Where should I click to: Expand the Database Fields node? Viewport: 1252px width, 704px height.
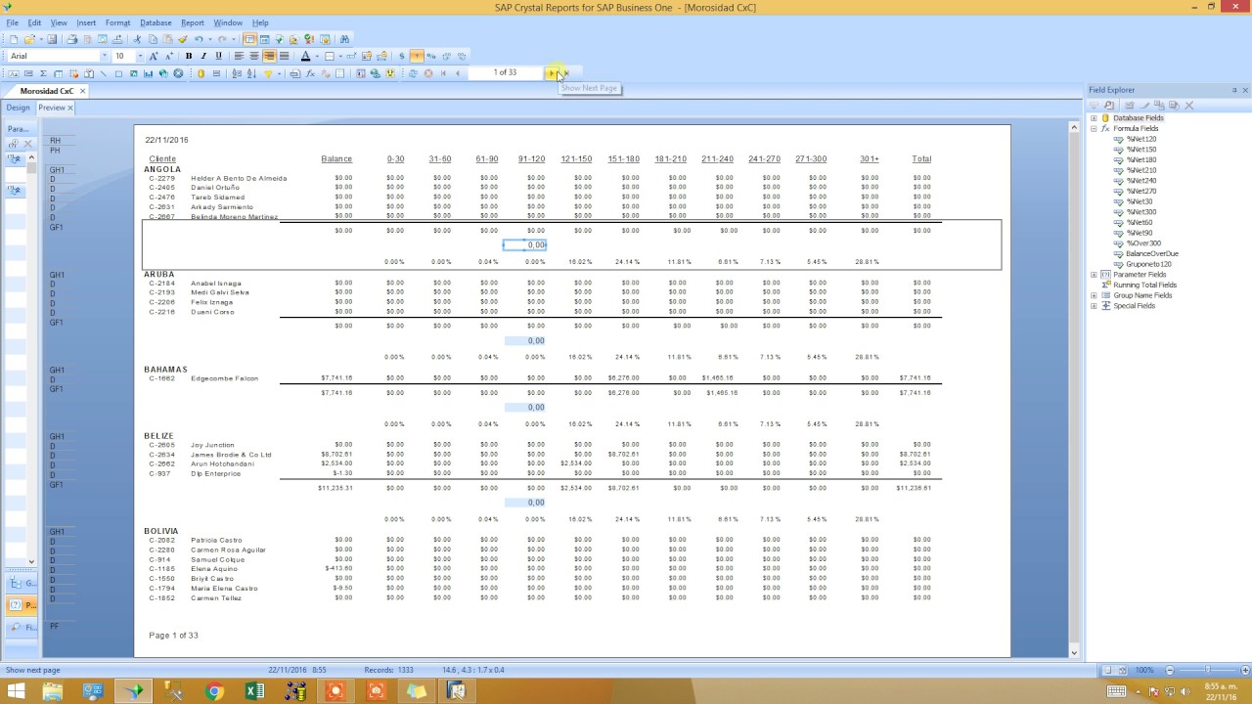[1094, 118]
